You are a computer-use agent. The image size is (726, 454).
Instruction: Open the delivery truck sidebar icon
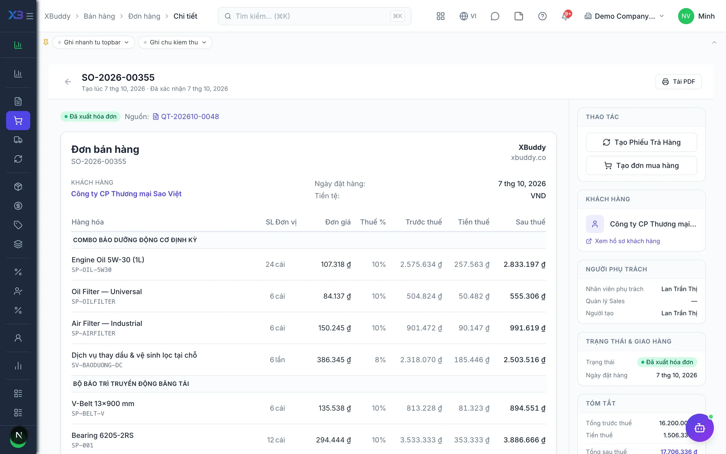tap(18, 140)
